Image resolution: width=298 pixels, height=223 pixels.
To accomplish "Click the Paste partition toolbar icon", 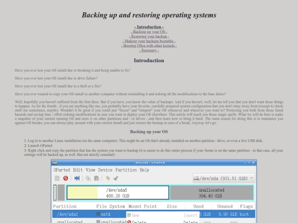I will [97, 178].
